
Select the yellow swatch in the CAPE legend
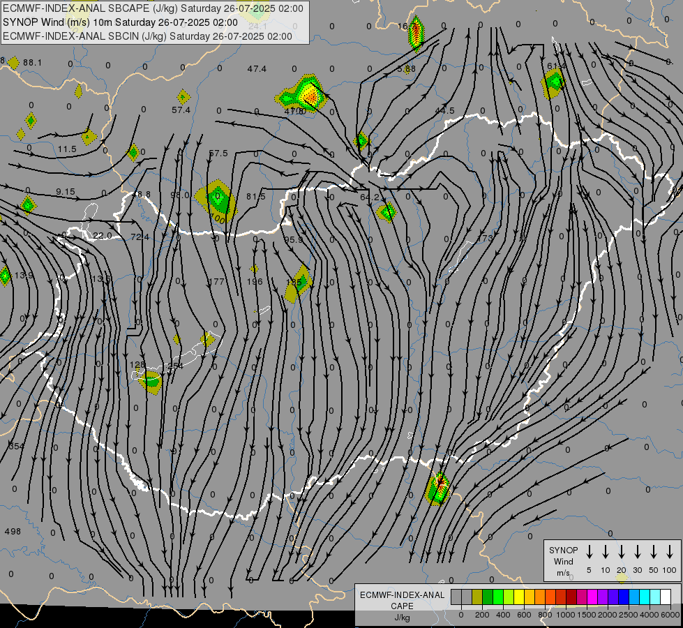pos(519,597)
